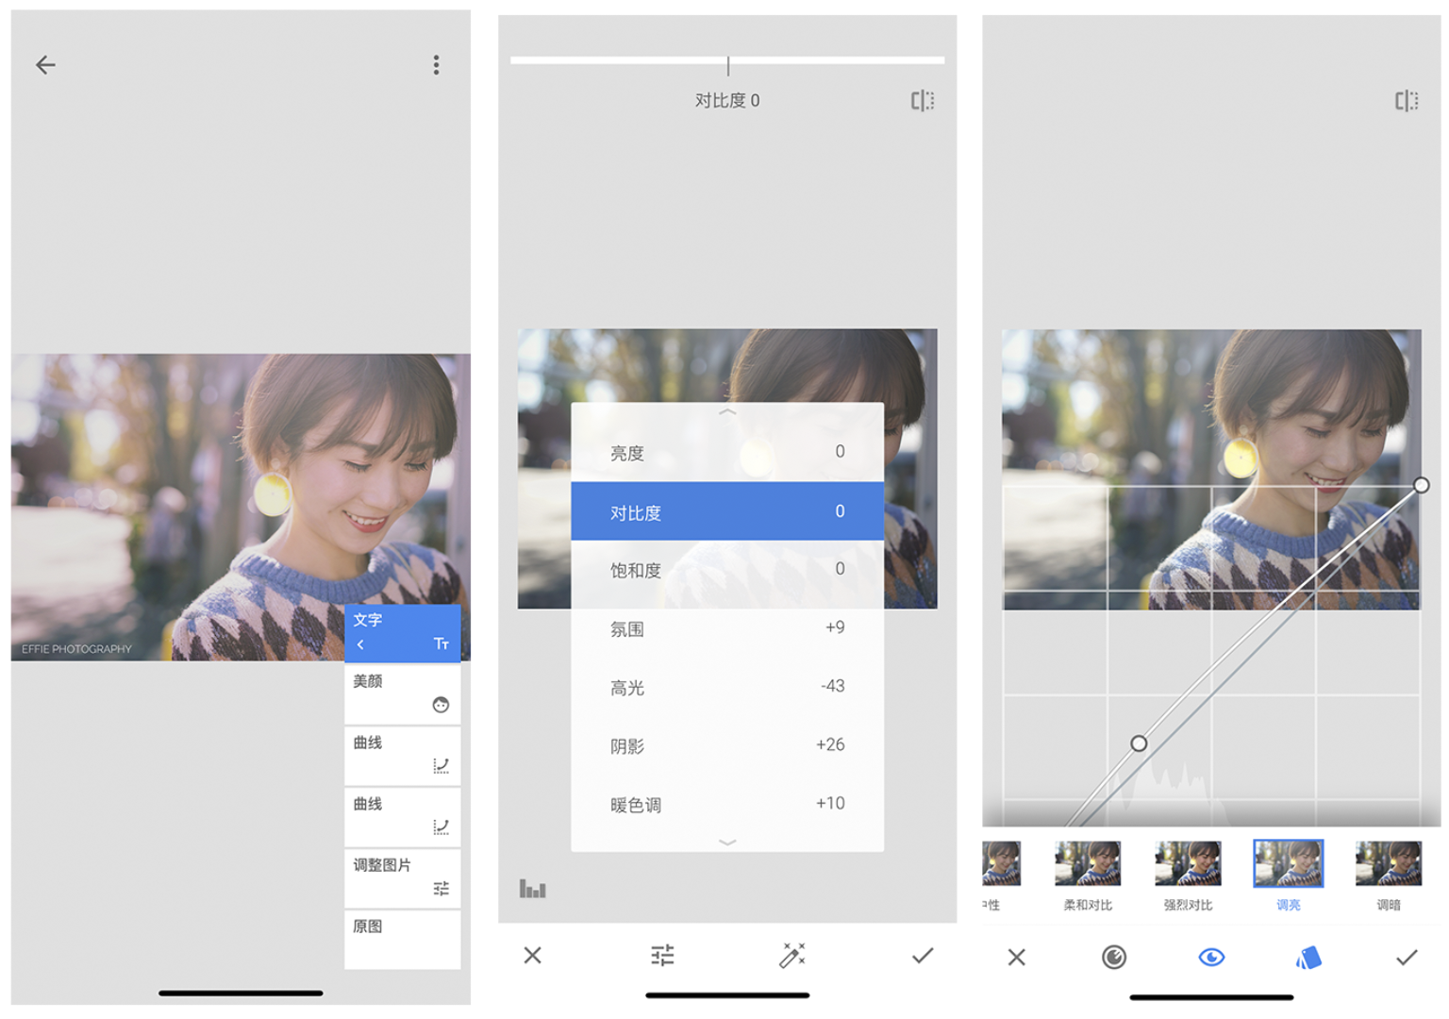
Task: Toggle before/after compare in the contrast screen
Action: pyautogui.click(x=922, y=101)
